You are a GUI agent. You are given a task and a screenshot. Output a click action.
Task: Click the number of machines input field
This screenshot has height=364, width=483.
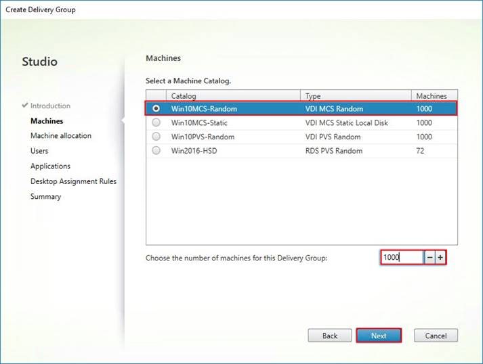[x=402, y=257]
